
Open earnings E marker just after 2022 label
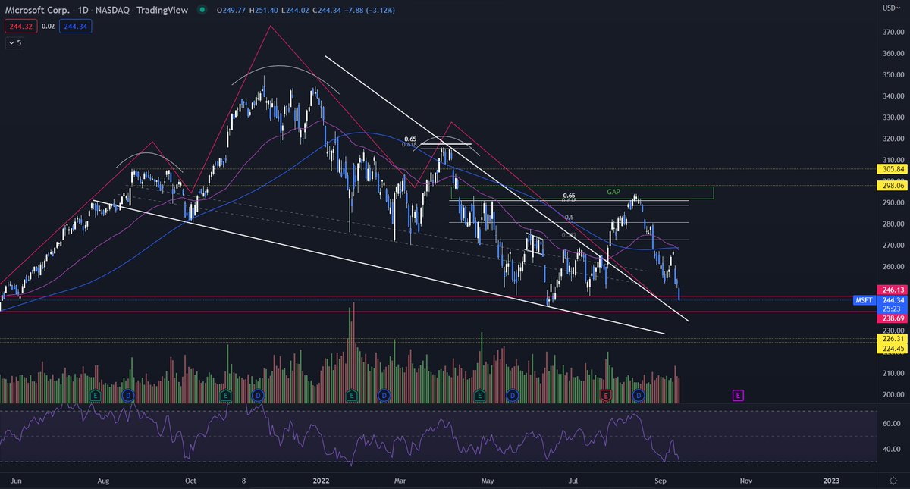(352, 395)
